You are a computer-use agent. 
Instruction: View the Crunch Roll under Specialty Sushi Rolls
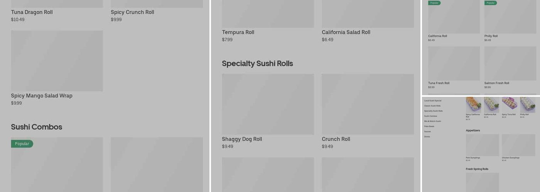click(x=336, y=139)
